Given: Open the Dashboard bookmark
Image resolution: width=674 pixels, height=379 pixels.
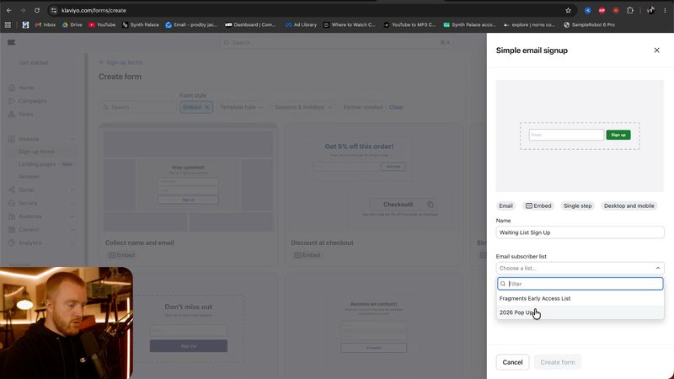Looking at the screenshot, I should (x=250, y=25).
